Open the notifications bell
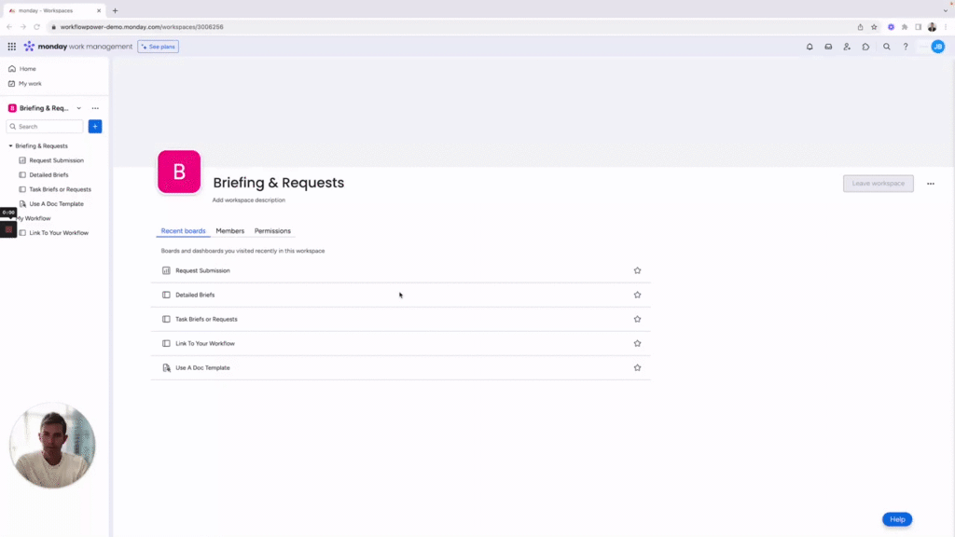 coord(810,47)
